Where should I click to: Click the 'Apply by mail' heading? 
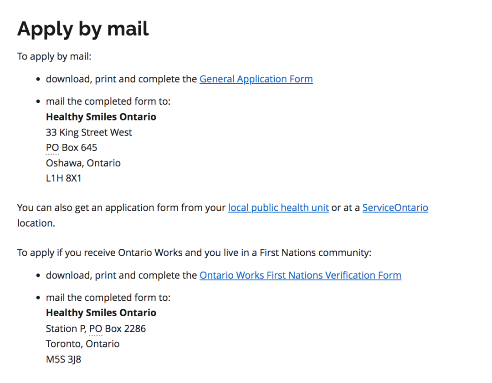point(83,29)
